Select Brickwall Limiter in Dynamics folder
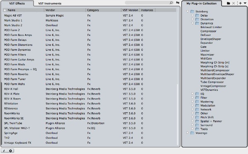Viewport: 248px width, 154px height. pyautogui.click(x=211, y=27)
